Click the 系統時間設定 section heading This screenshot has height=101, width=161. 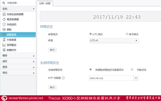tap(50, 63)
